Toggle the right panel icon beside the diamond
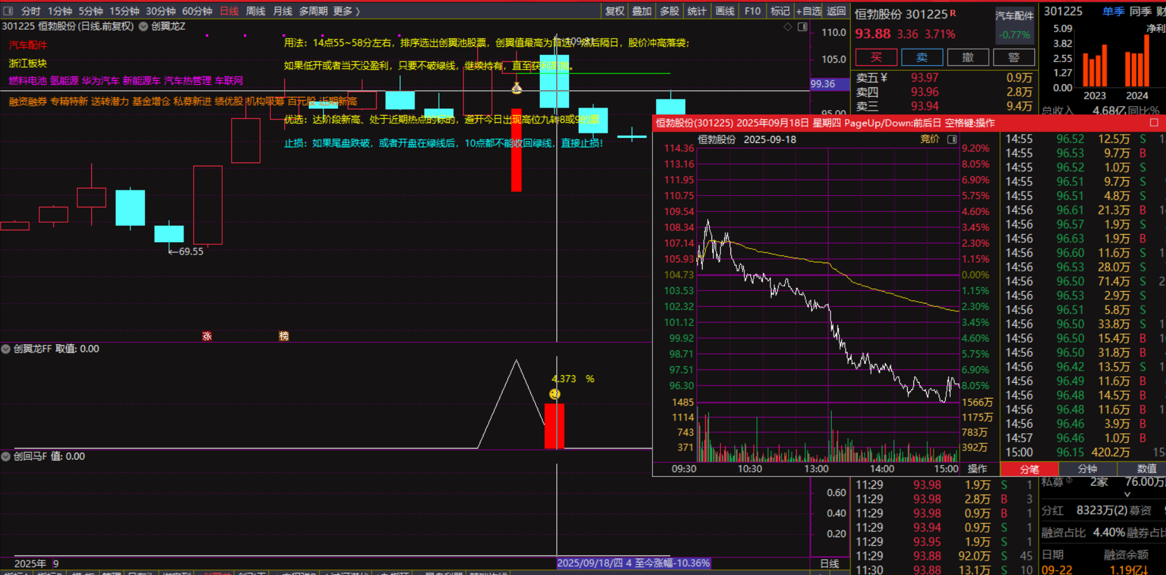 [802, 27]
